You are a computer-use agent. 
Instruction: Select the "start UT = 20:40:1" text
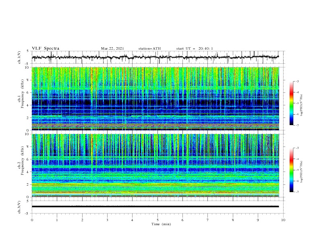[194, 48]
